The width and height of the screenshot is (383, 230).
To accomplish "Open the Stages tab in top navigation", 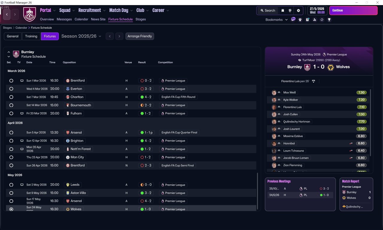I will (x=141, y=19).
